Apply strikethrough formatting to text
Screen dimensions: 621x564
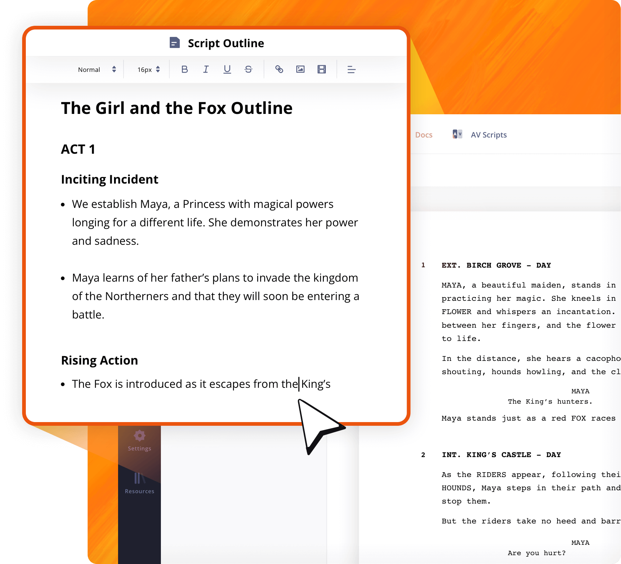coord(248,69)
